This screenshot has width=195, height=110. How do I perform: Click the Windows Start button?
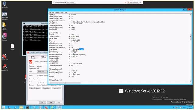(3, 107)
